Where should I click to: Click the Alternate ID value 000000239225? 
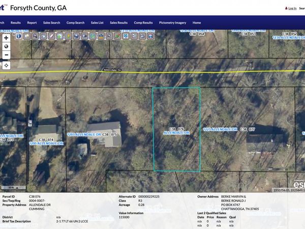pyautogui.click(x=149, y=196)
